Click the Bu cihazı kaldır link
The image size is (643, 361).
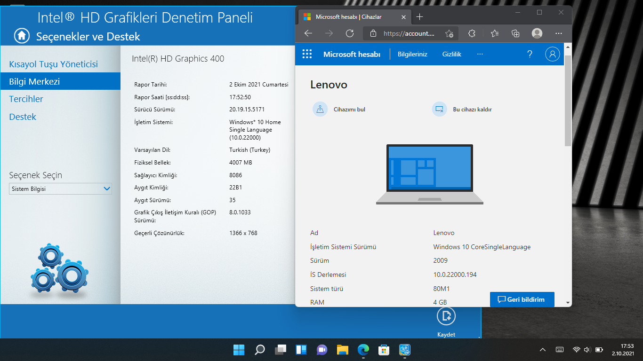472,110
